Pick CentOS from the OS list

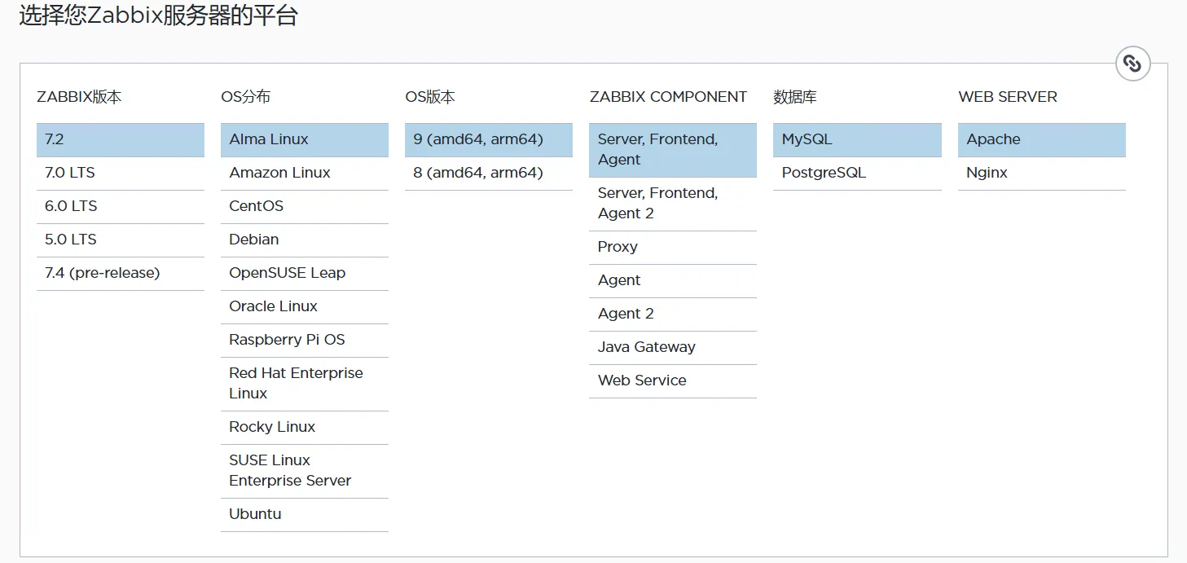pyautogui.click(x=305, y=206)
